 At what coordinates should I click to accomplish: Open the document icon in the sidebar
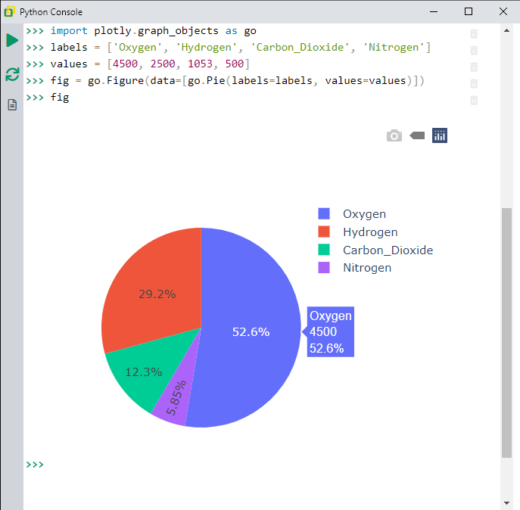12,104
